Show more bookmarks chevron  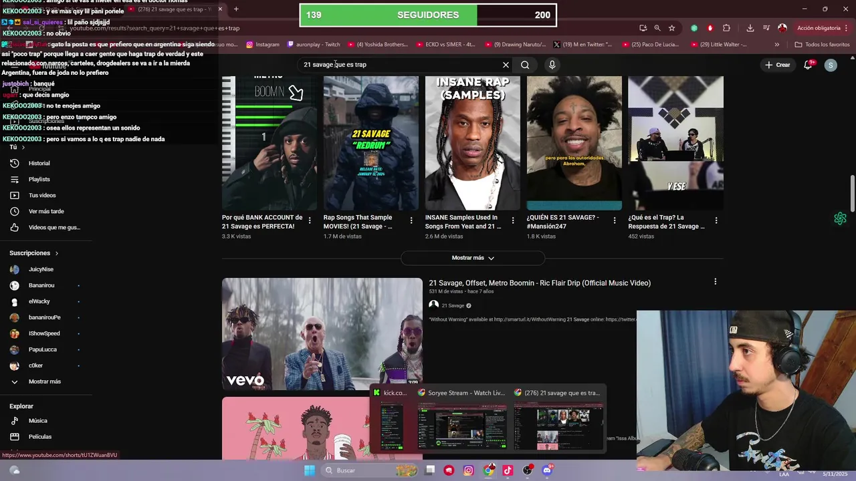(776, 45)
